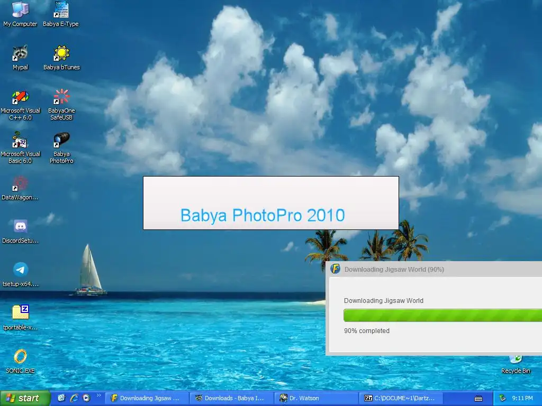Launch Windows Media Player from quick launch
The image size is (542, 406).
coord(86,398)
